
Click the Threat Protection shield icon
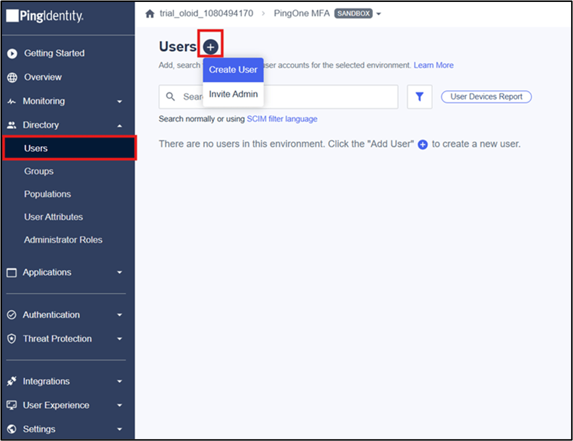point(12,339)
